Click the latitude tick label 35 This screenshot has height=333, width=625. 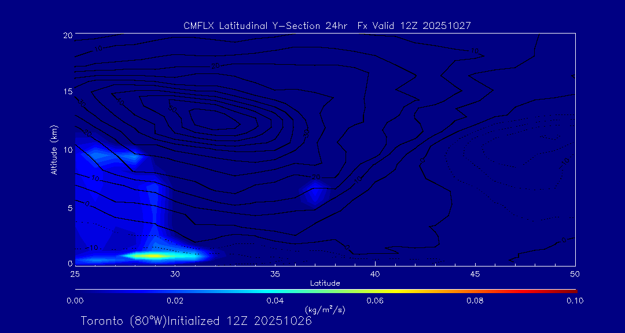[x=275, y=274]
